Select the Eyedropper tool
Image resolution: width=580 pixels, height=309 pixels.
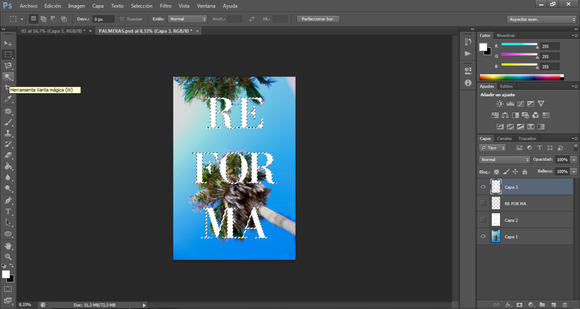[8, 99]
